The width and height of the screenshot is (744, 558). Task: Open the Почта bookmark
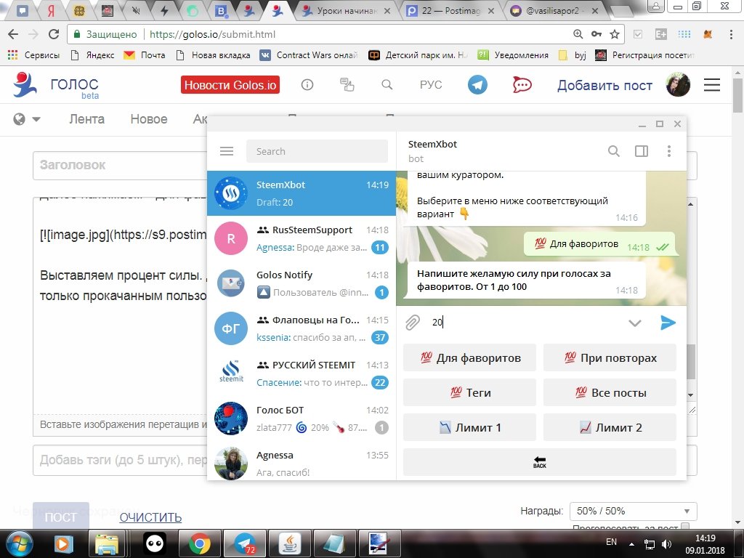(145, 55)
